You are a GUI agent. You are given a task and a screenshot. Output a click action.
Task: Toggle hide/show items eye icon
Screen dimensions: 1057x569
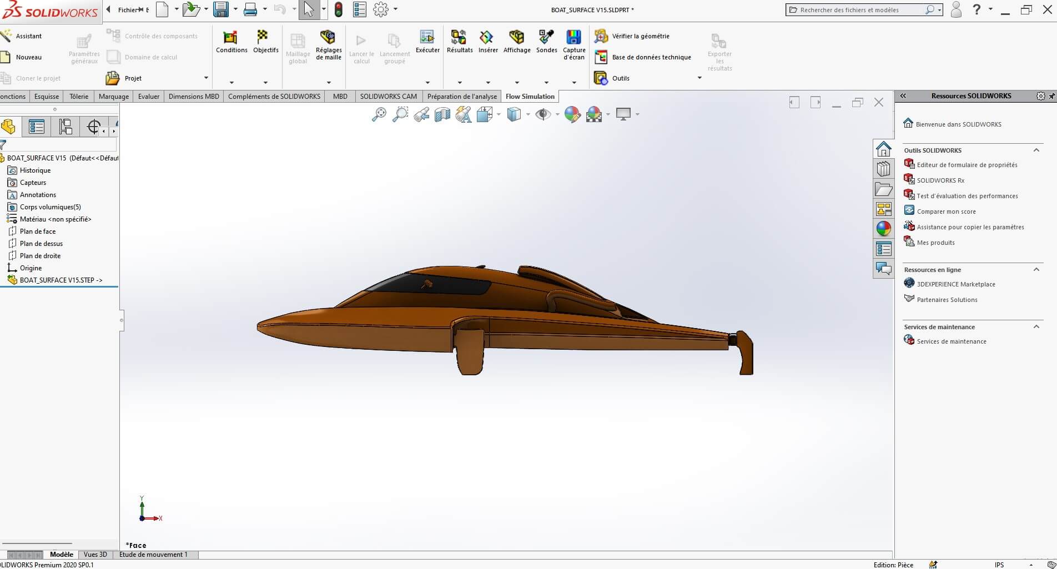542,115
